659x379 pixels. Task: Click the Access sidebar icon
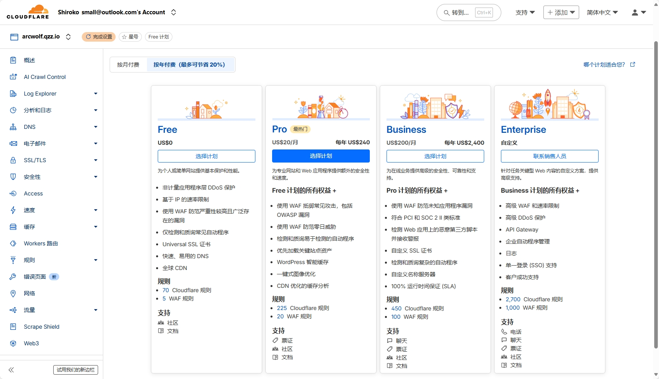pos(13,193)
